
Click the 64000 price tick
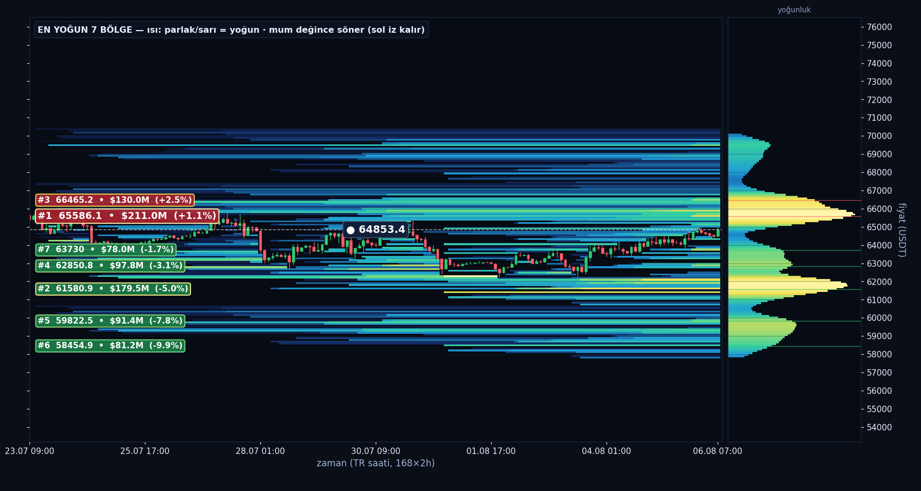pyautogui.click(x=880, y=245)
